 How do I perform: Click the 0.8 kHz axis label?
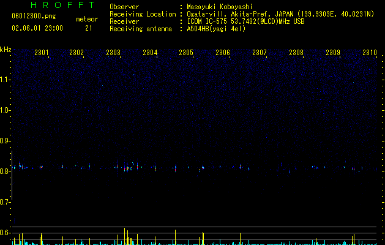(x=6, y=171)
